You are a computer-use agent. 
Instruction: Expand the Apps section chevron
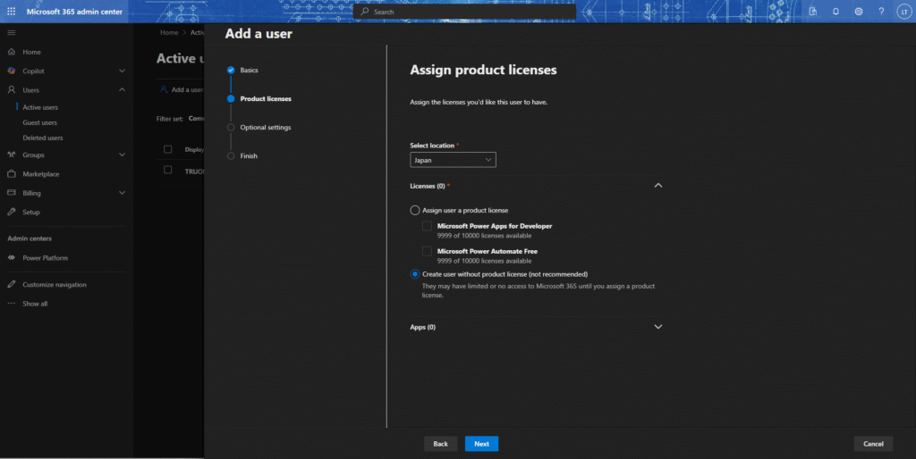click(x=658, y=327)
